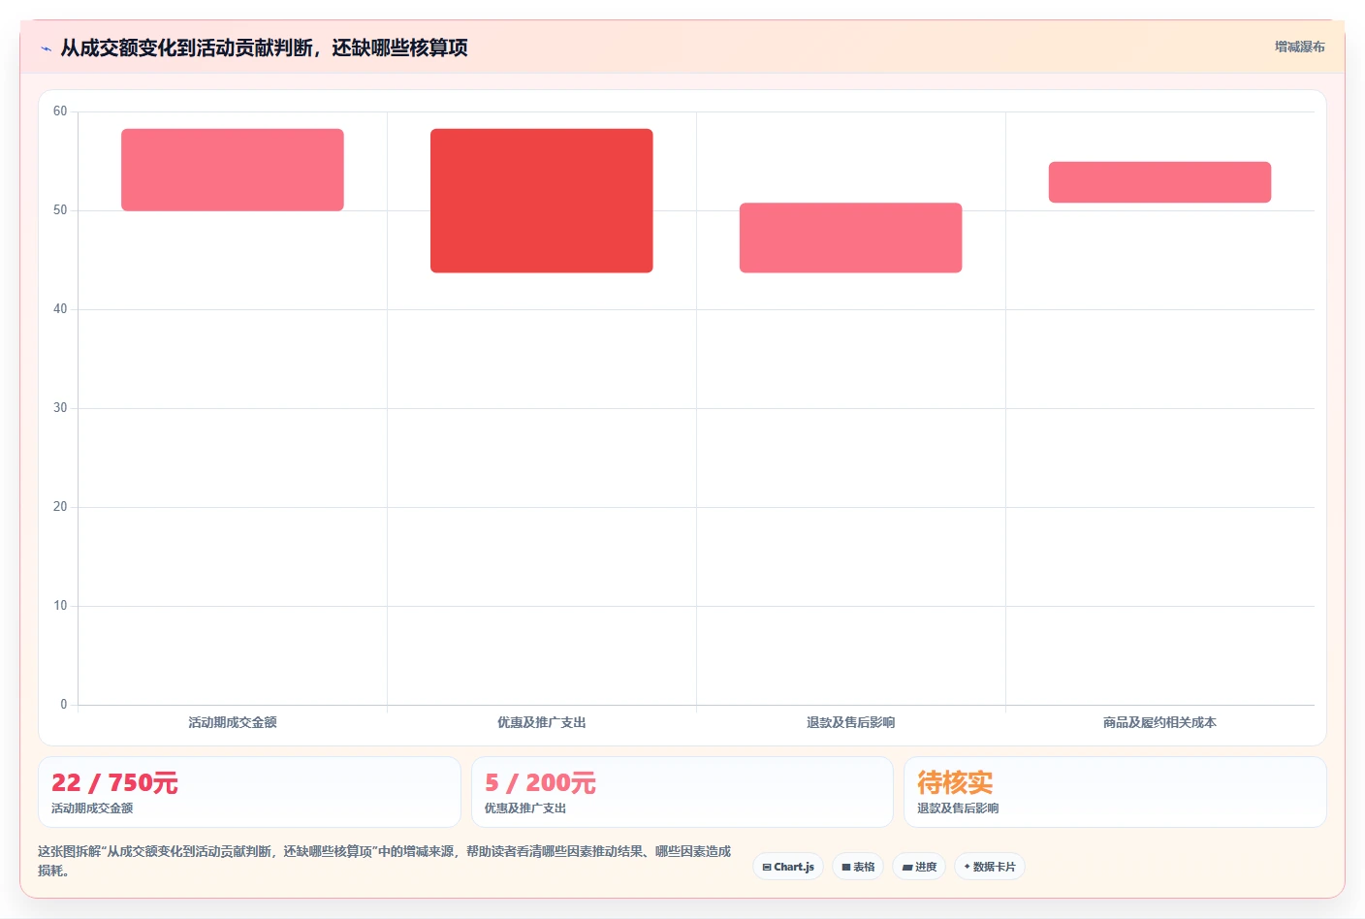Image resolution: width=1365 pixels, height=919 pixels.
Task: Click the 数据卡片 chip
Action: point(990,867)
